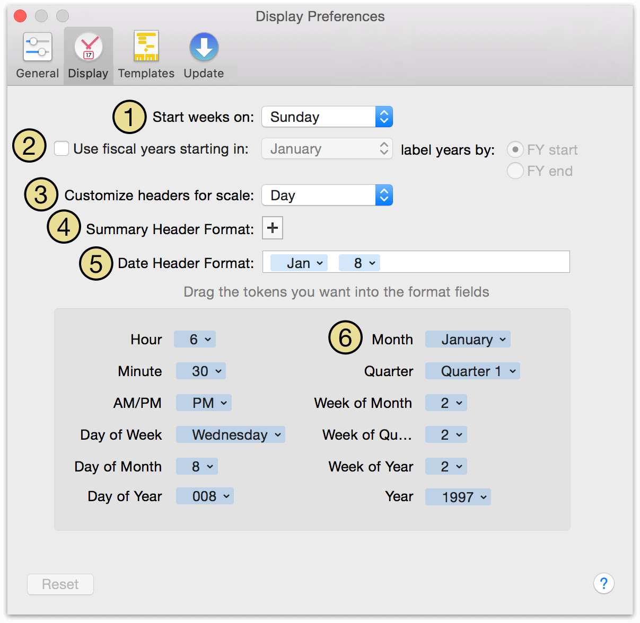Click the 'Use fiscal years starting in:' label

click(x=161, y=149)
